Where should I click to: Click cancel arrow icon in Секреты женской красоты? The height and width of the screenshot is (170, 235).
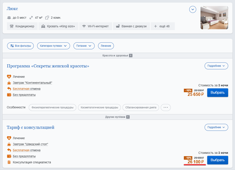pyautogui.click(x=9, y=89)
